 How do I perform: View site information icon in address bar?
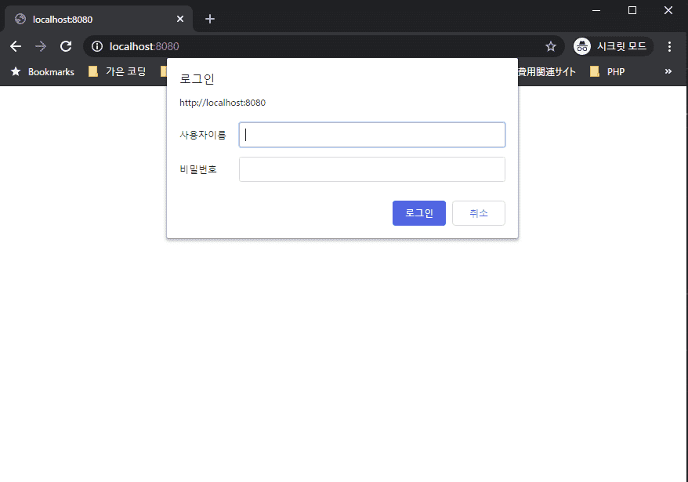pos(97,46)
